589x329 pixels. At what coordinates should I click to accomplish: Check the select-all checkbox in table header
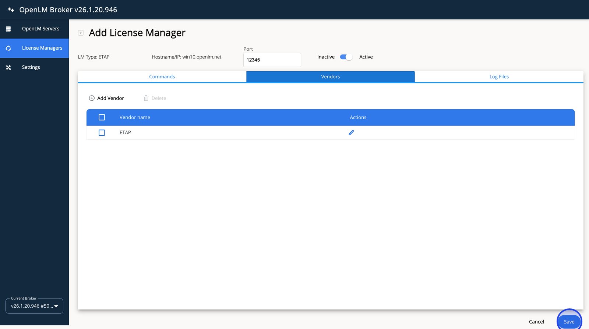click(x=102, y=117)
